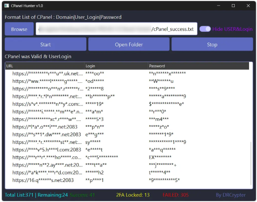Select row with login ******h2
Image resolution: width=257 pixels, height=202 pixels.
[x=127, y=172]
